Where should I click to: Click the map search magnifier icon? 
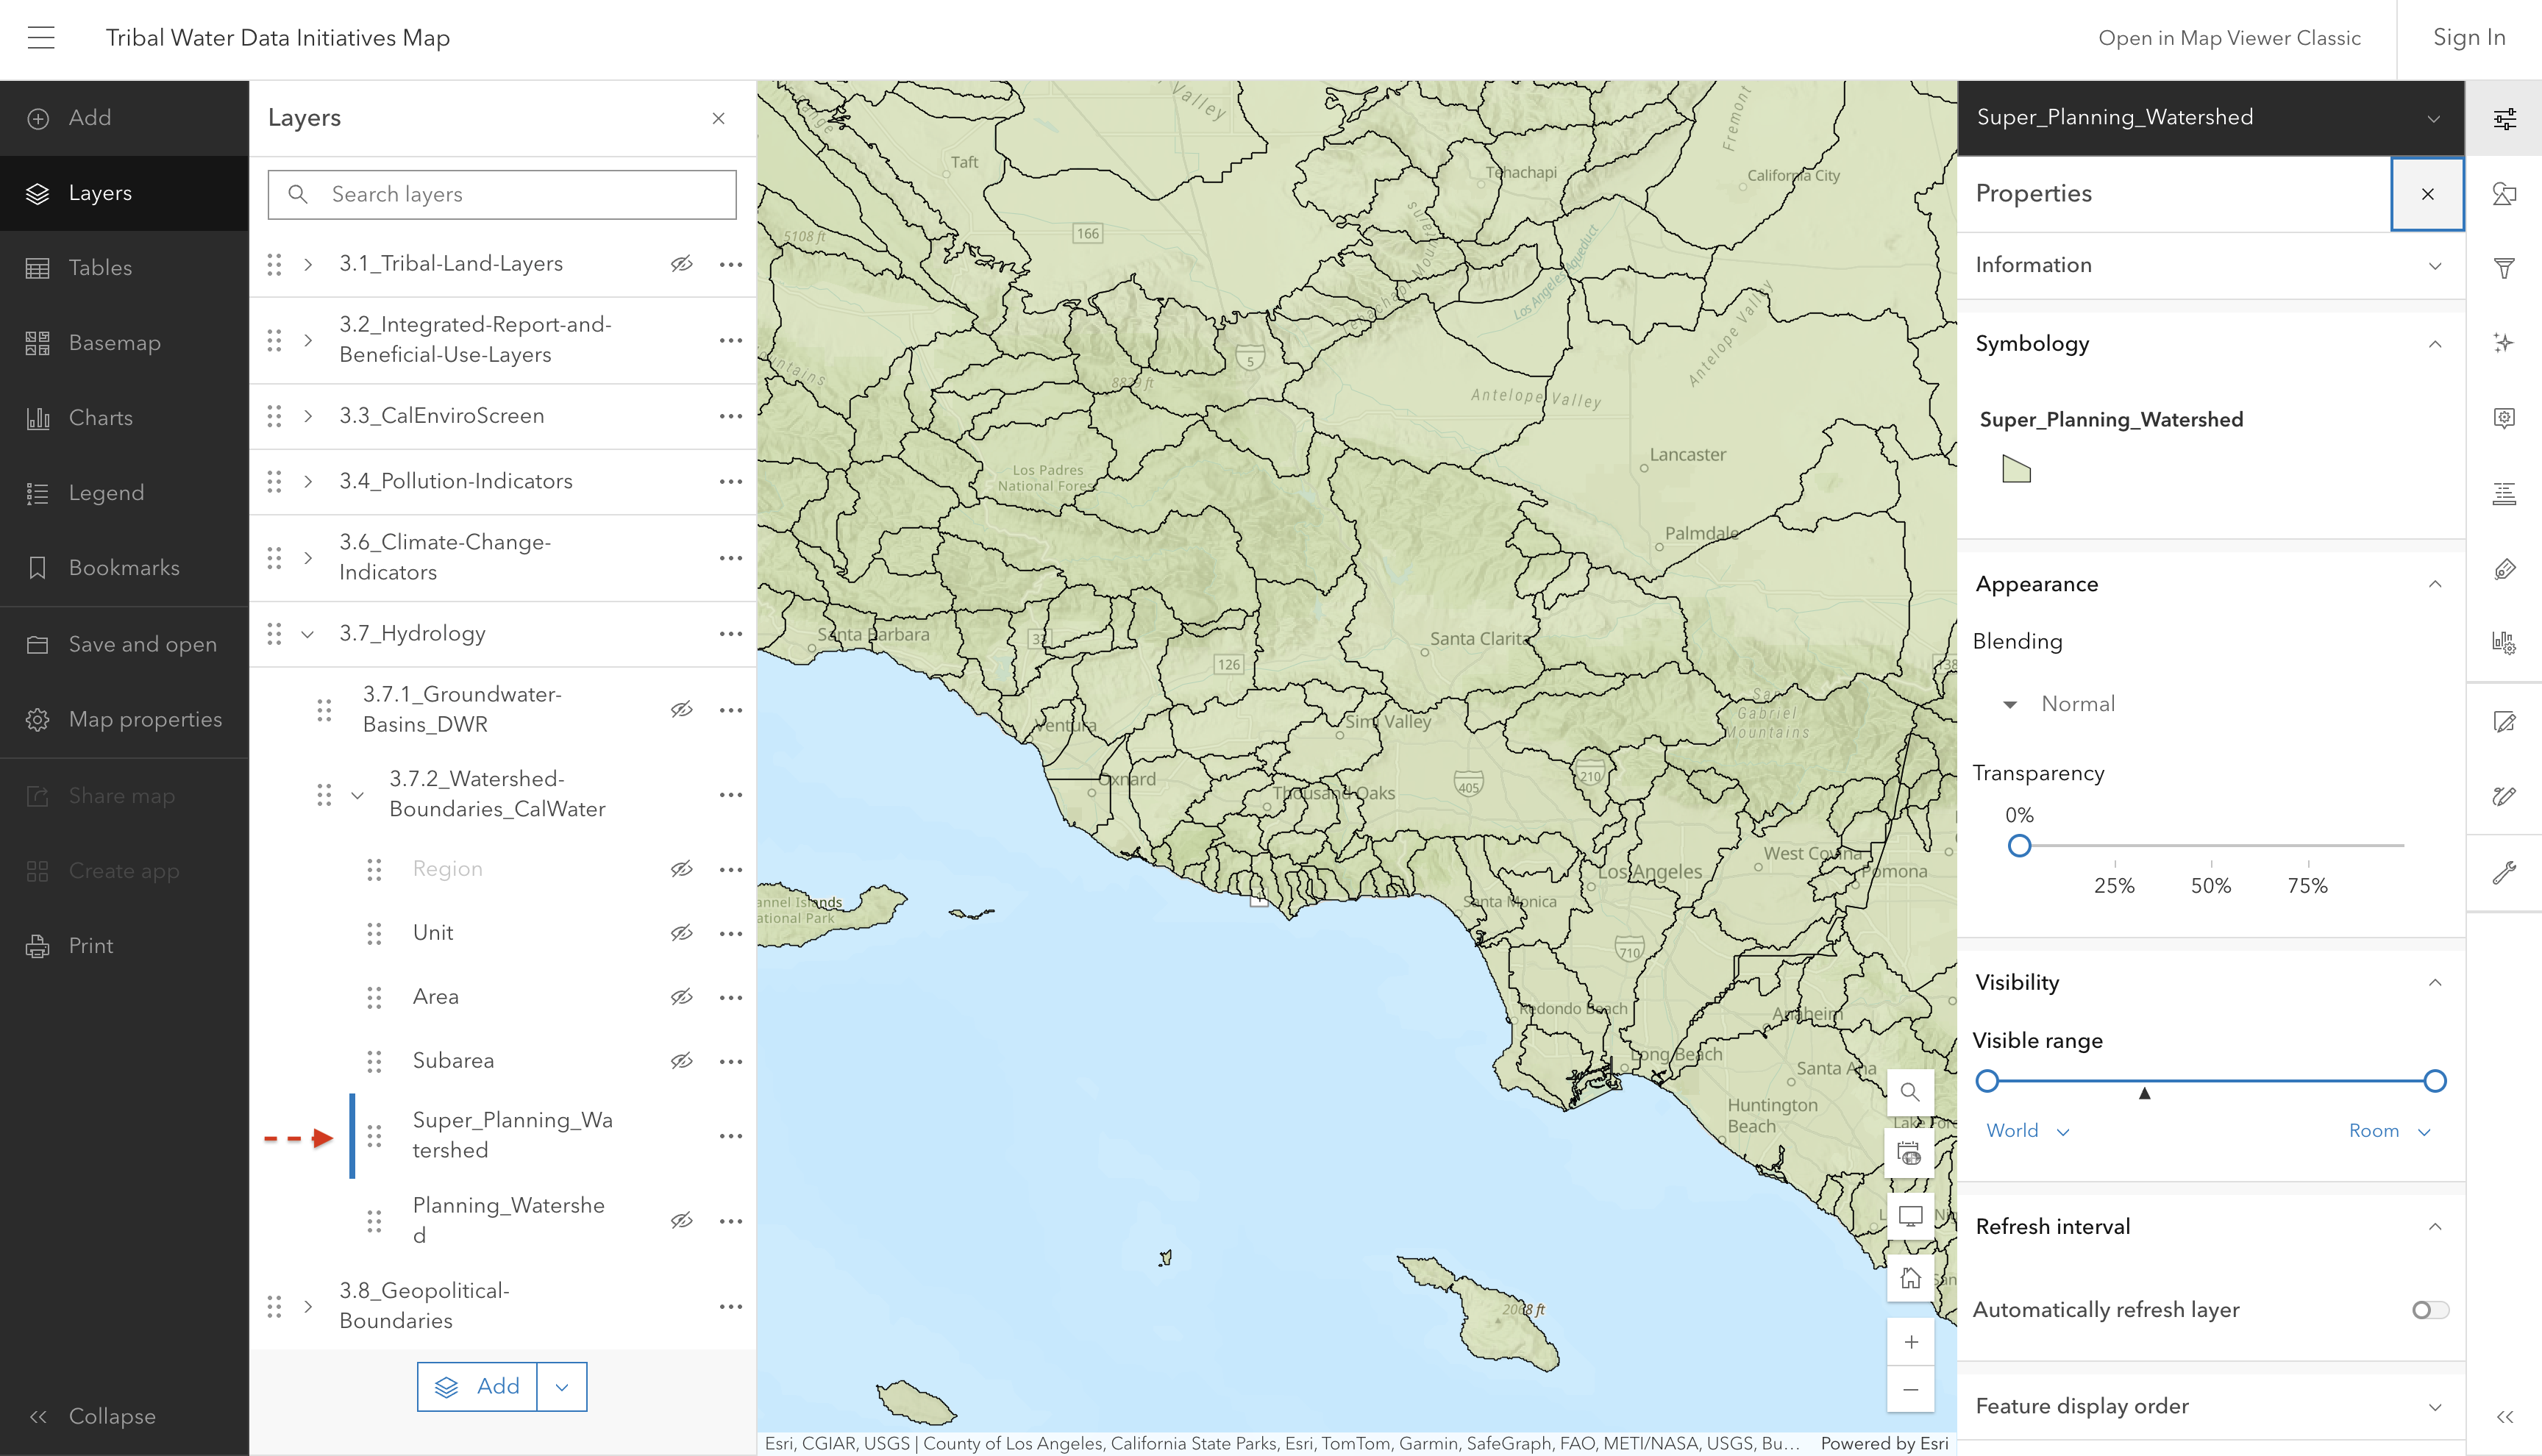point(1910,1092)
